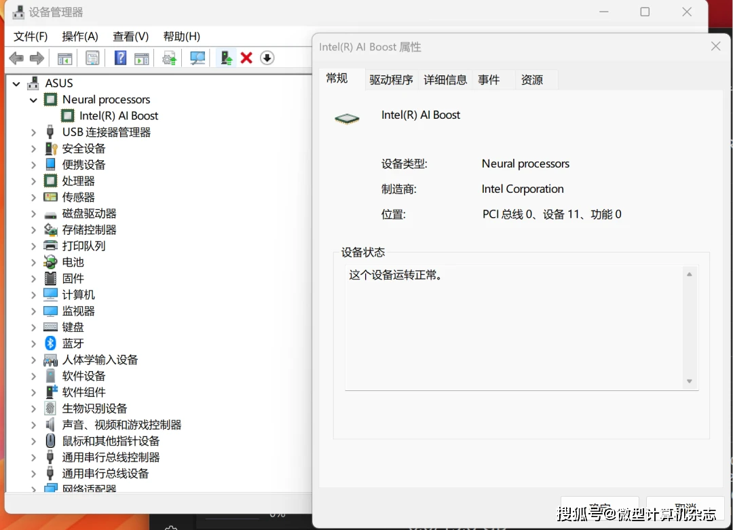
Task: Switch to the 详细信息 tab
Action: (x=445, y=80)
